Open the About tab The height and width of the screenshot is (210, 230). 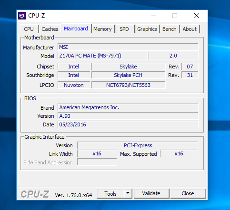click(190, 29)
